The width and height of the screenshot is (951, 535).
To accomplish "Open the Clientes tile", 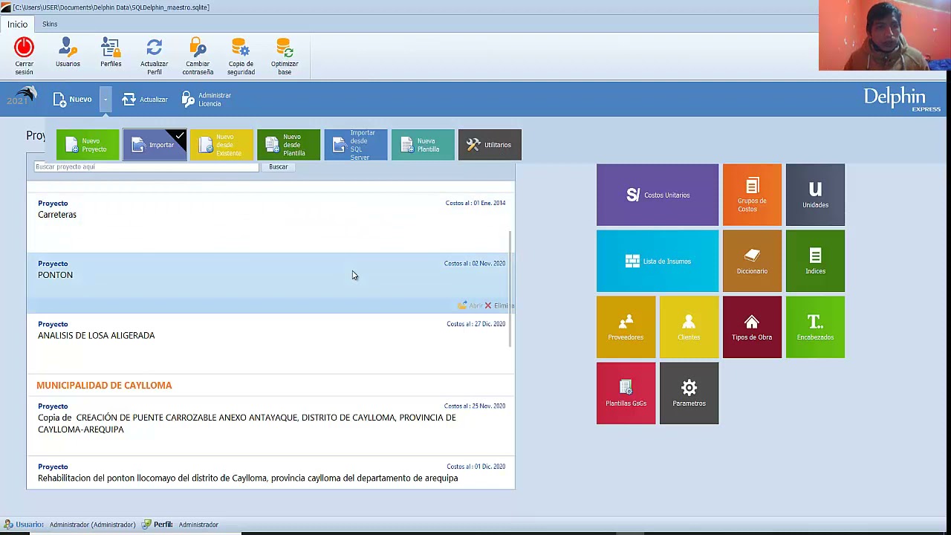I will (x=689, y=327).
